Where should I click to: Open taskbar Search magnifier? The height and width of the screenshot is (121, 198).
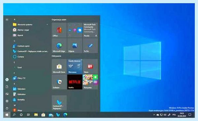[x=14, y=115]
